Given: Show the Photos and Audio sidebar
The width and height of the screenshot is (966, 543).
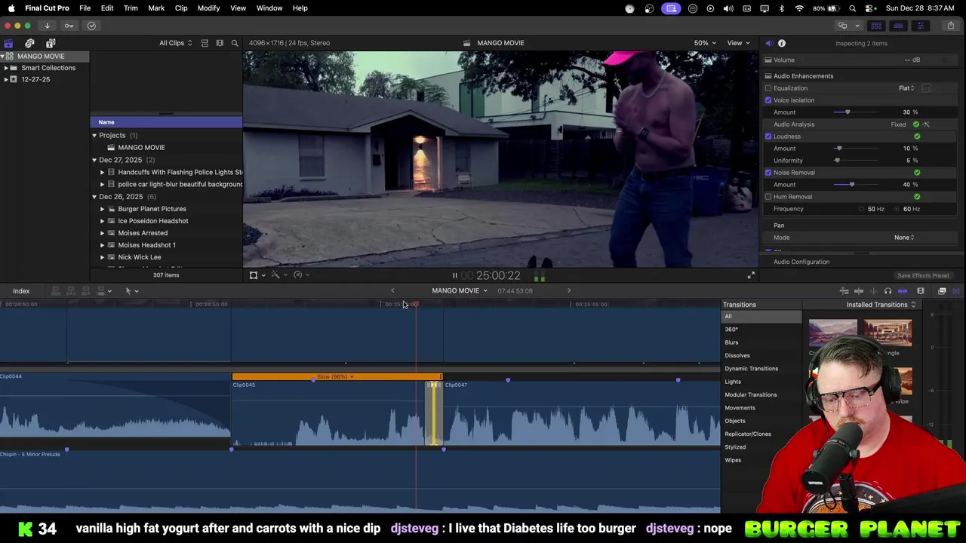Looking at the screenshot, I should pyautogui.click(x=29, y=43).
